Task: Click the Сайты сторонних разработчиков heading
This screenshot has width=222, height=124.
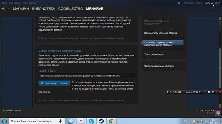Action: pos(59,51)
